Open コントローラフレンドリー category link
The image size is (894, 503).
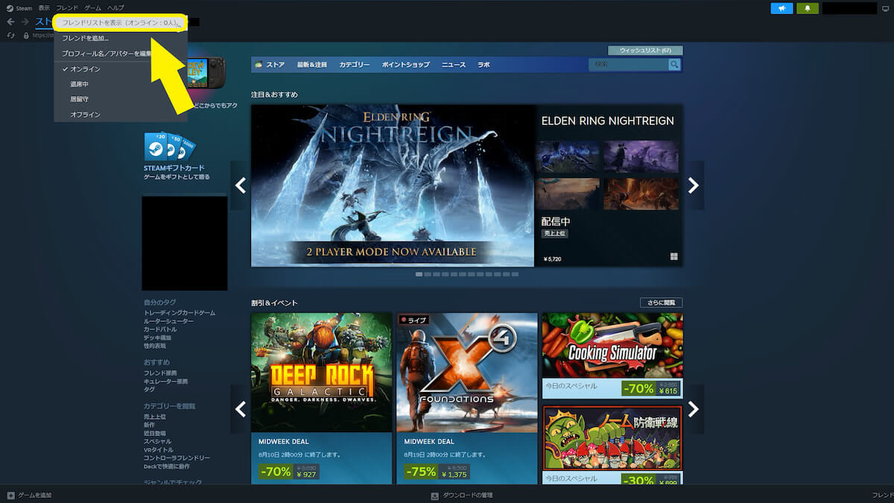(x=177, y=458)
